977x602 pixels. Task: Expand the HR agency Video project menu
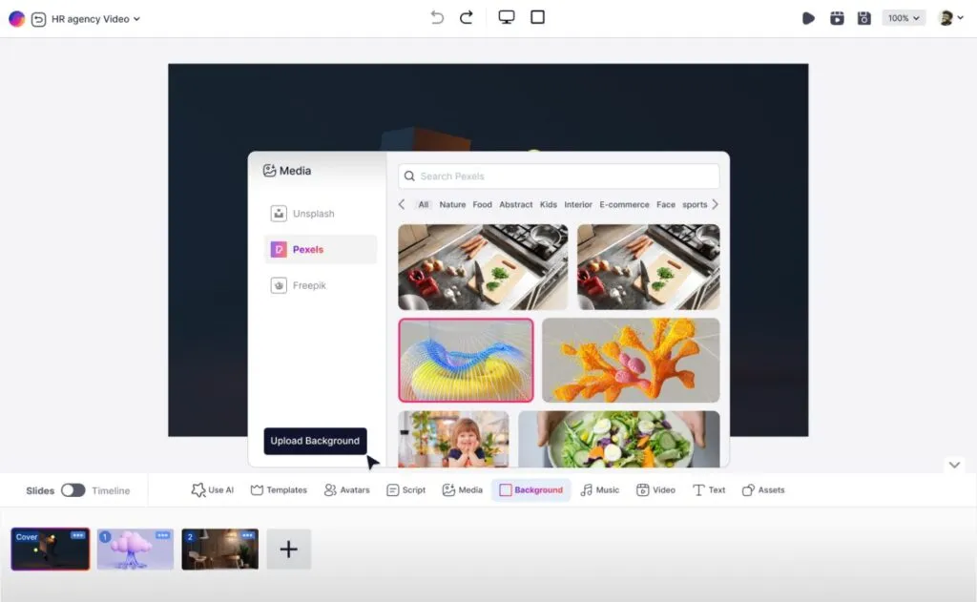pyautogui.click(x=97, y=19)
